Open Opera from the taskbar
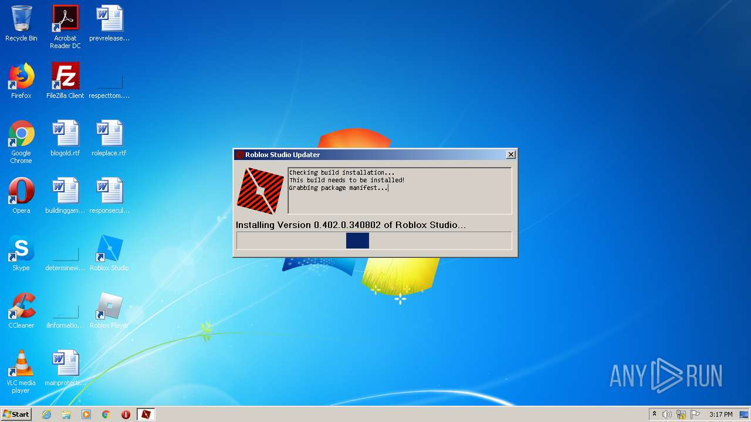This screenshot has width=751, height=422. click(126, 414)
